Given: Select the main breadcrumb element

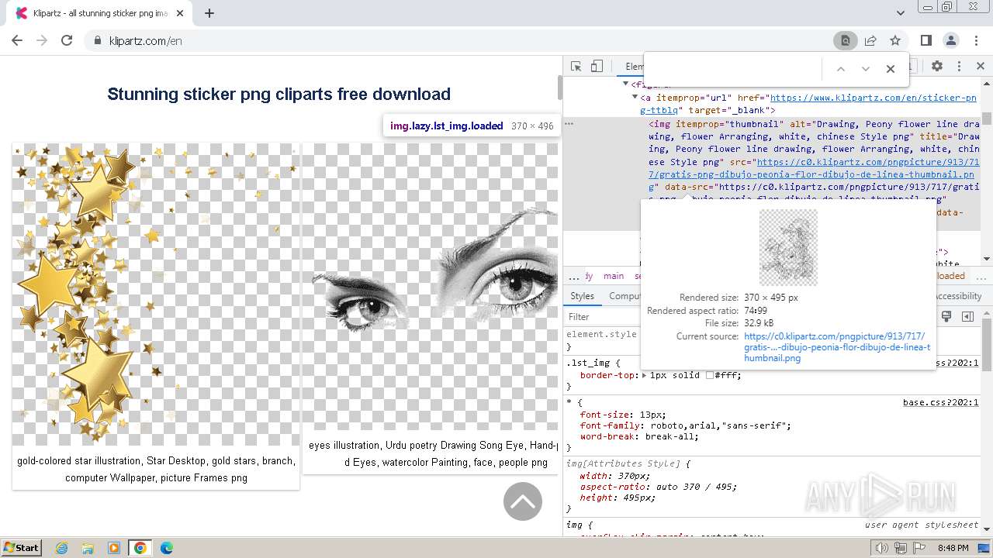Looking at the screenshot, I should tap(614, 276).
